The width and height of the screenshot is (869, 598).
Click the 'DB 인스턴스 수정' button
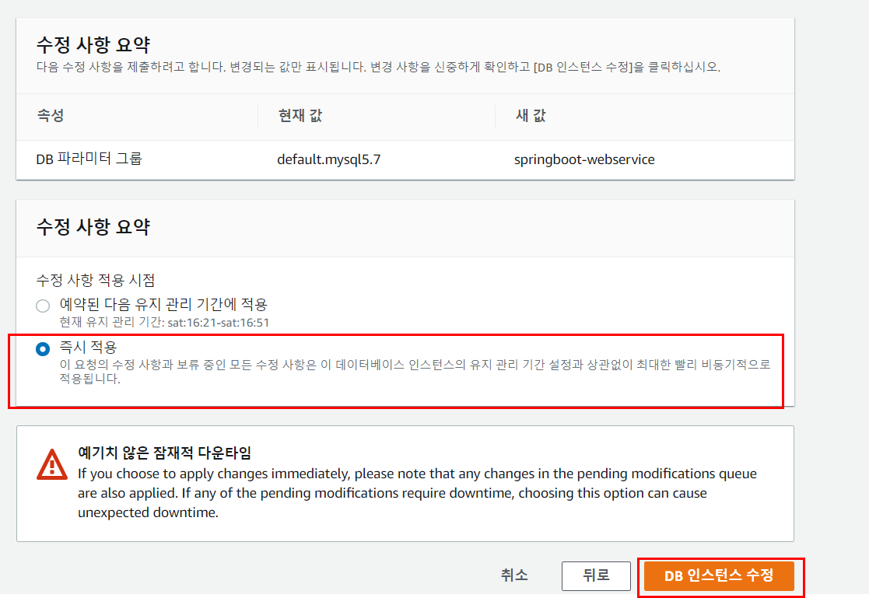click(719, 575)
